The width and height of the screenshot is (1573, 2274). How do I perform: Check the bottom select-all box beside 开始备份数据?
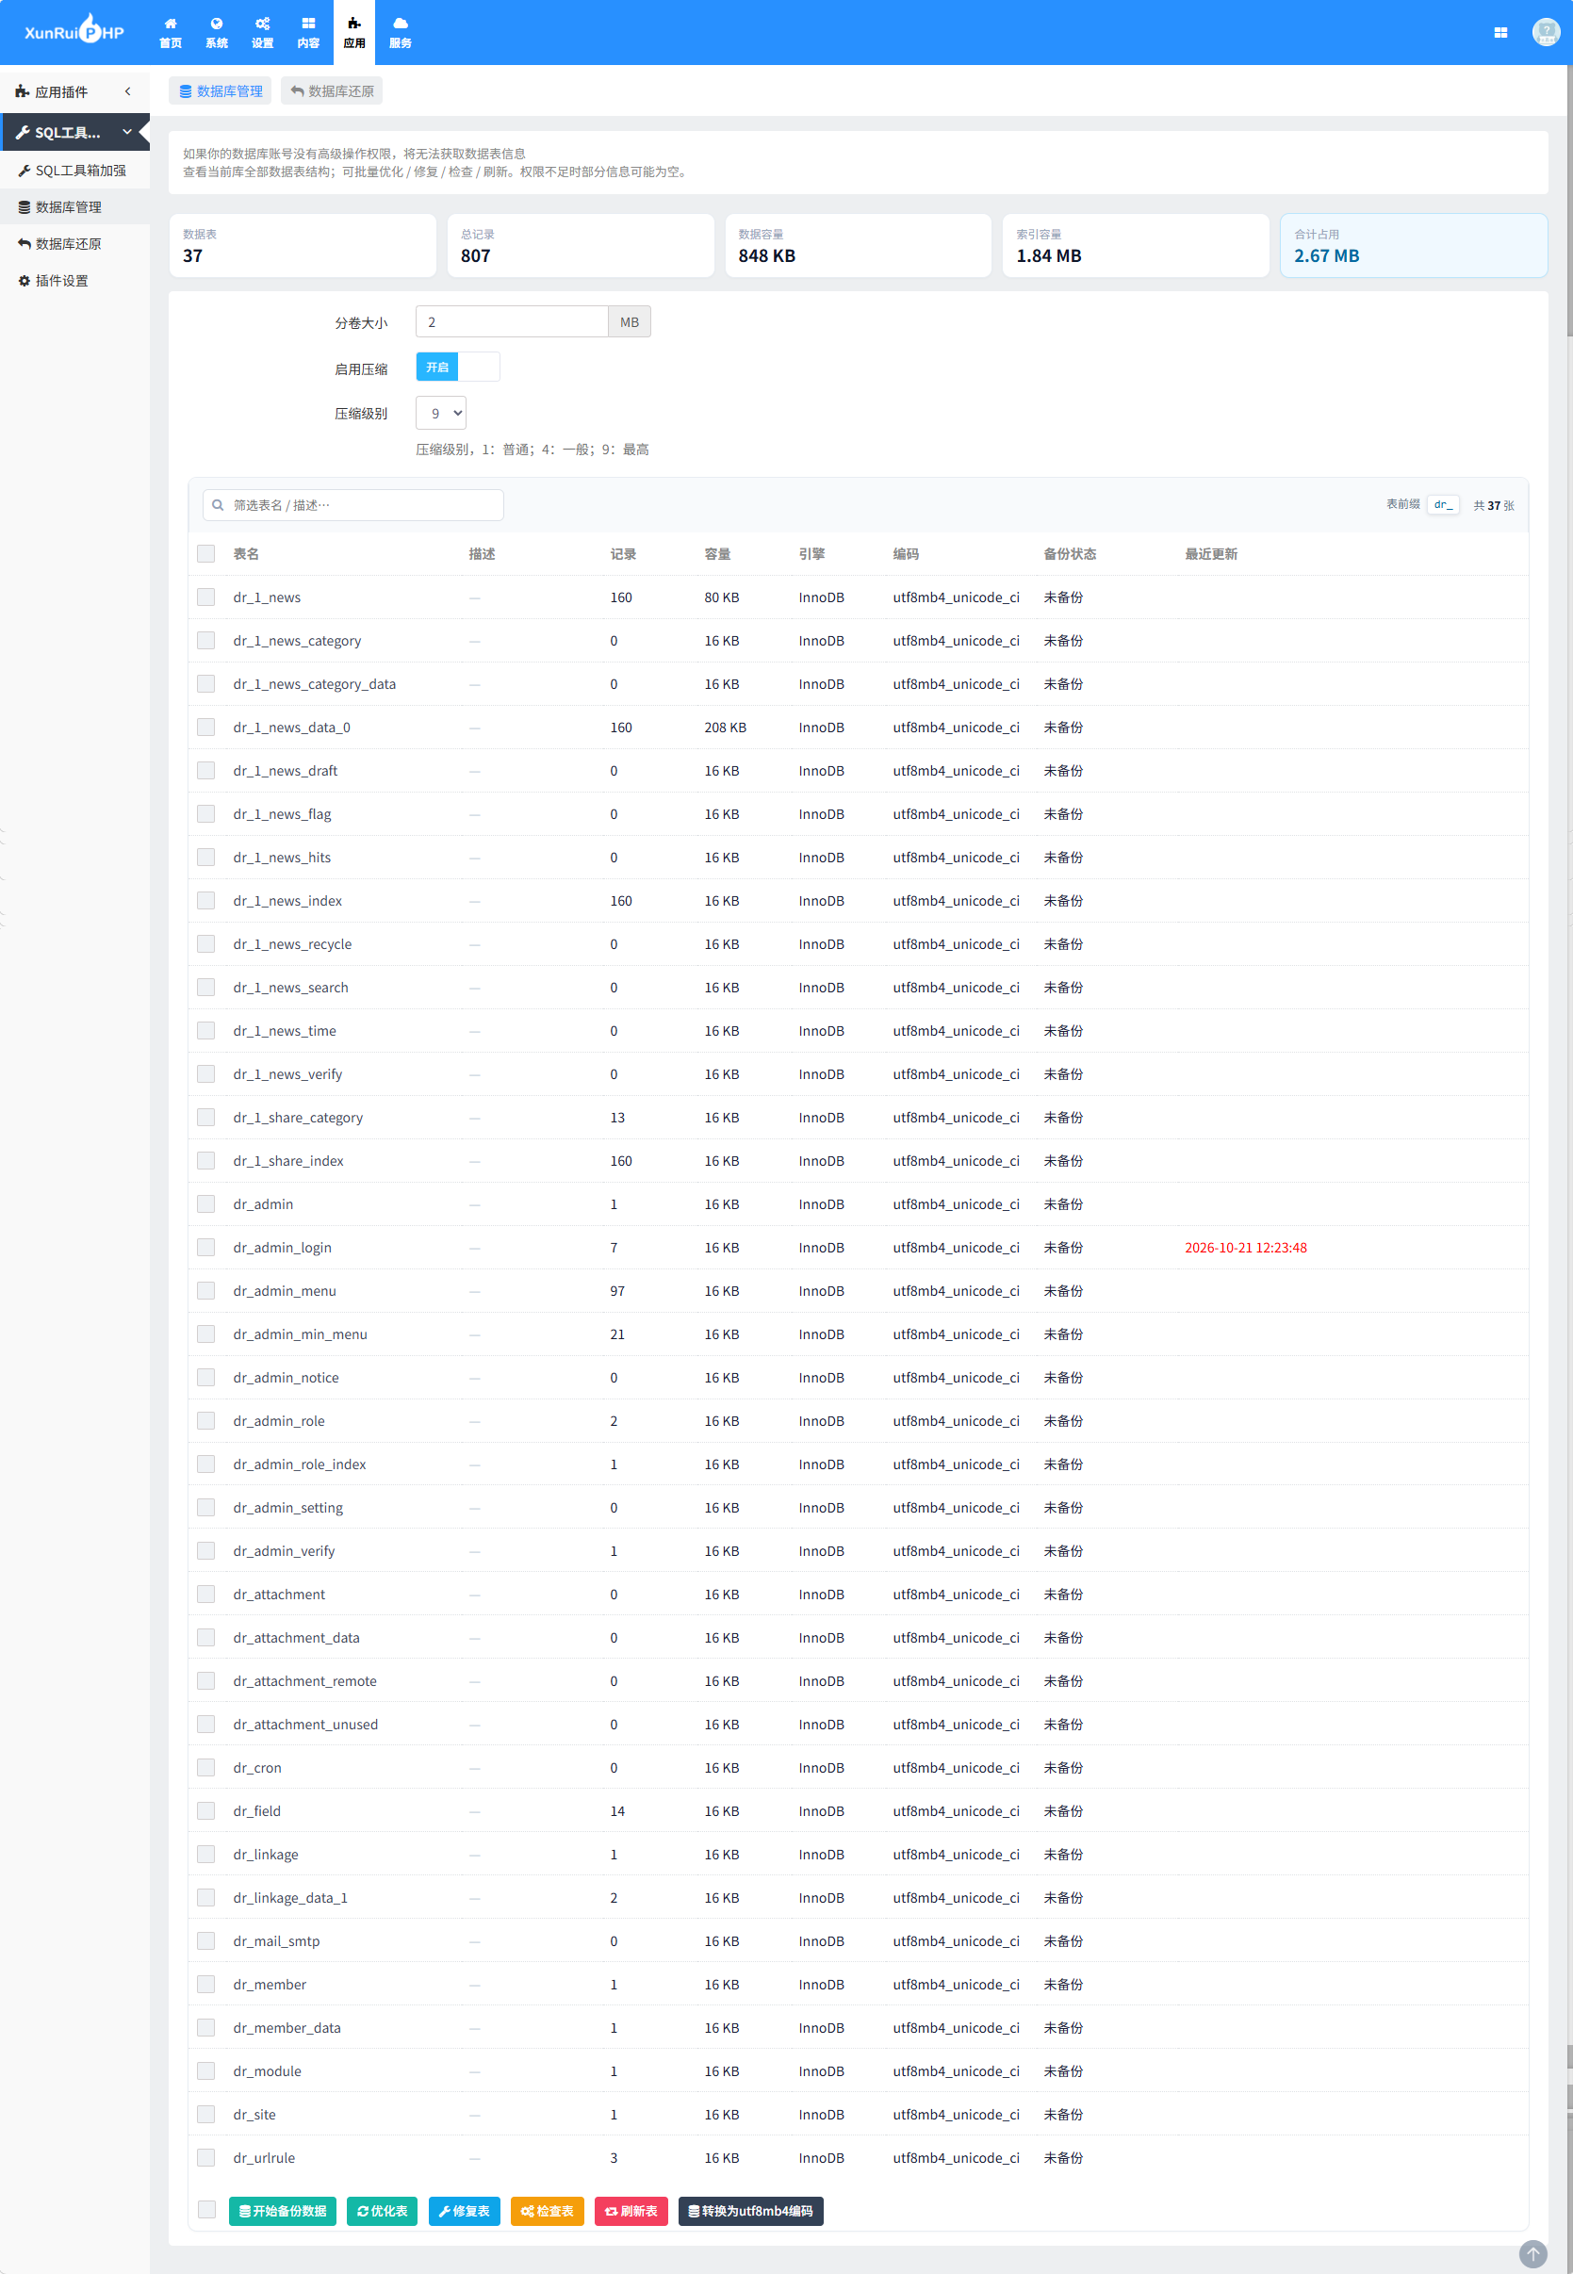206,2210
